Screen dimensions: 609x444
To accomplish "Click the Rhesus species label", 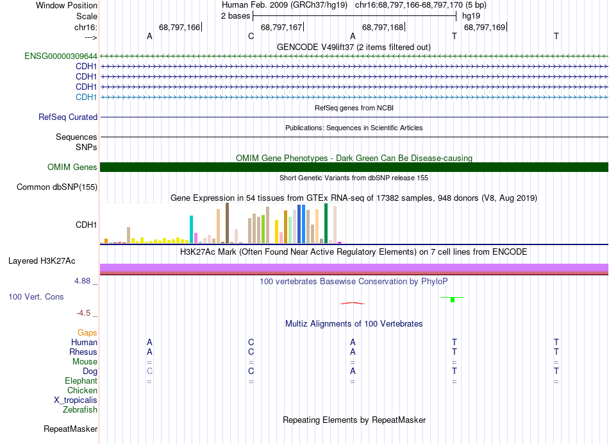I will (83, 352).
